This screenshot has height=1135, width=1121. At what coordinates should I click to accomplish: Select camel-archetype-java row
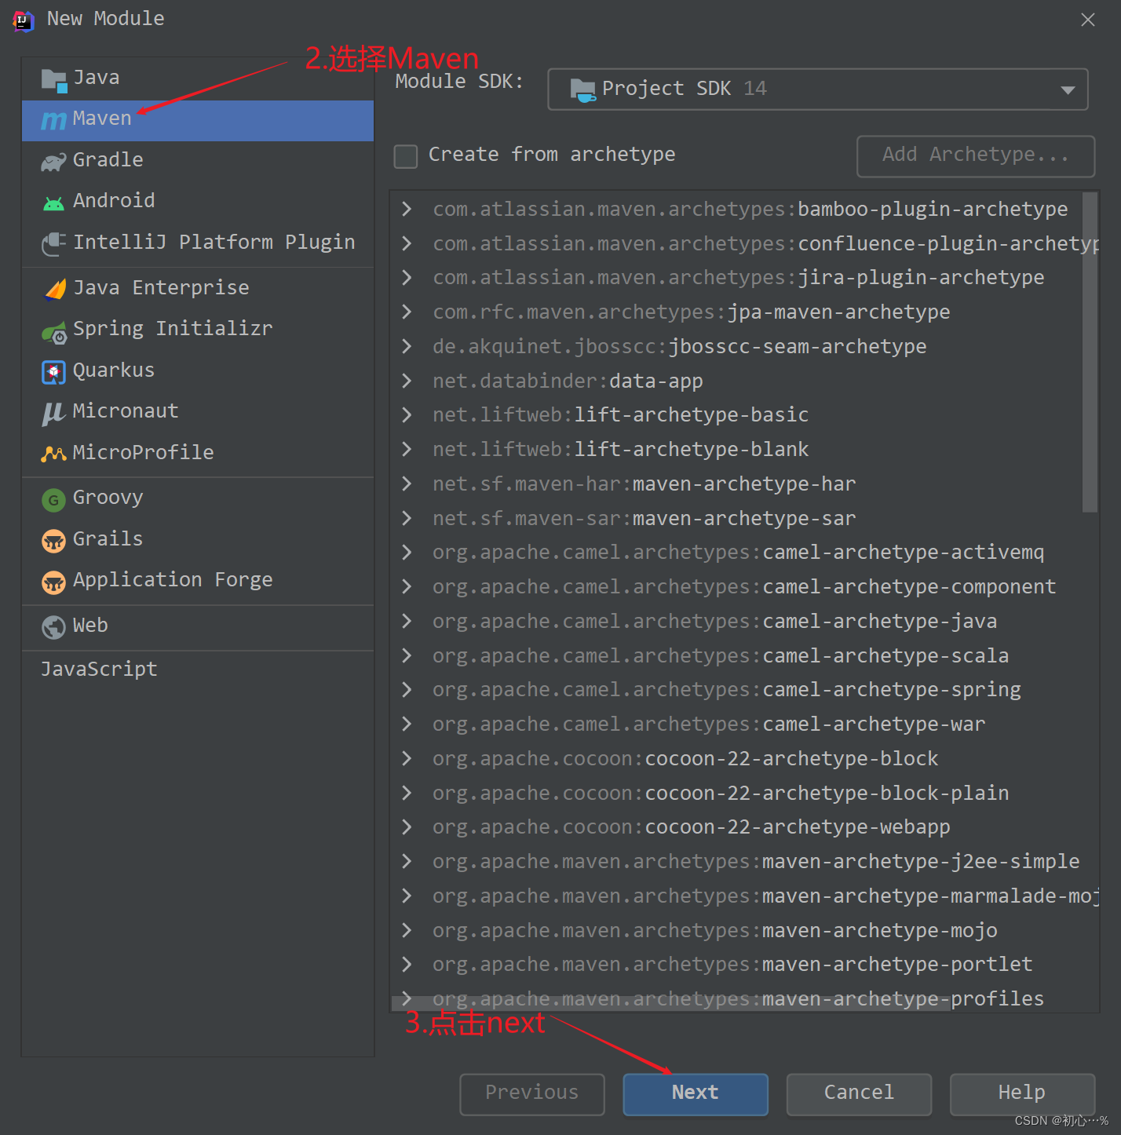744,621
